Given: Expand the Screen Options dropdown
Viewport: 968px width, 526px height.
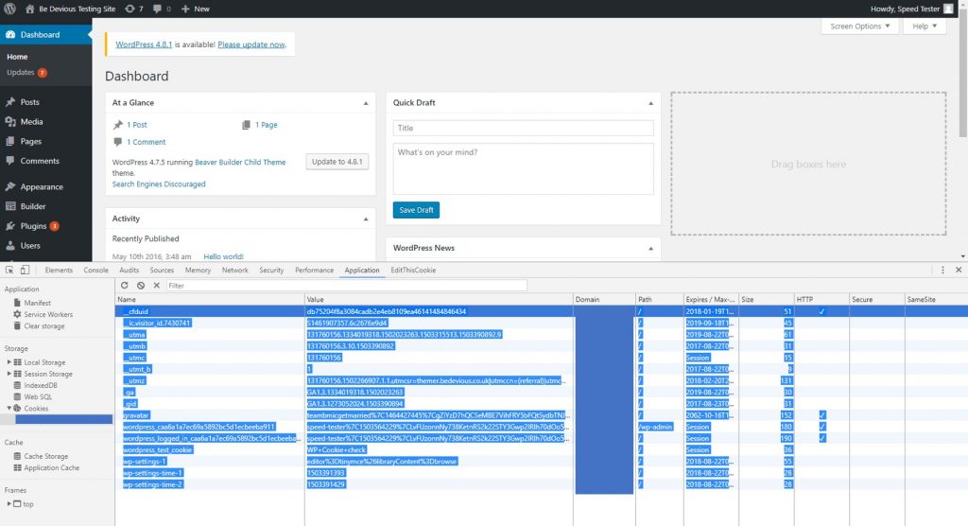Looking at the screenshot, I should coord(859,26).
